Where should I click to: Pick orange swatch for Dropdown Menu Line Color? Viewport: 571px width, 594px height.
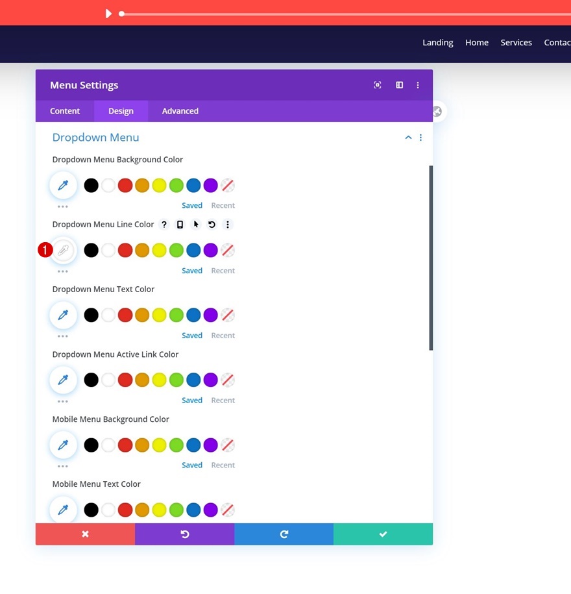[142, 250]
